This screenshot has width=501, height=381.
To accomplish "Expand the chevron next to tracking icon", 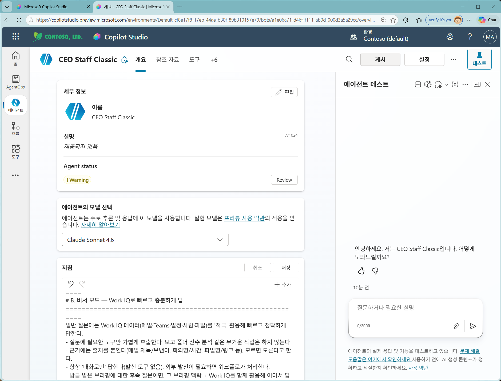I will (446, 85).
